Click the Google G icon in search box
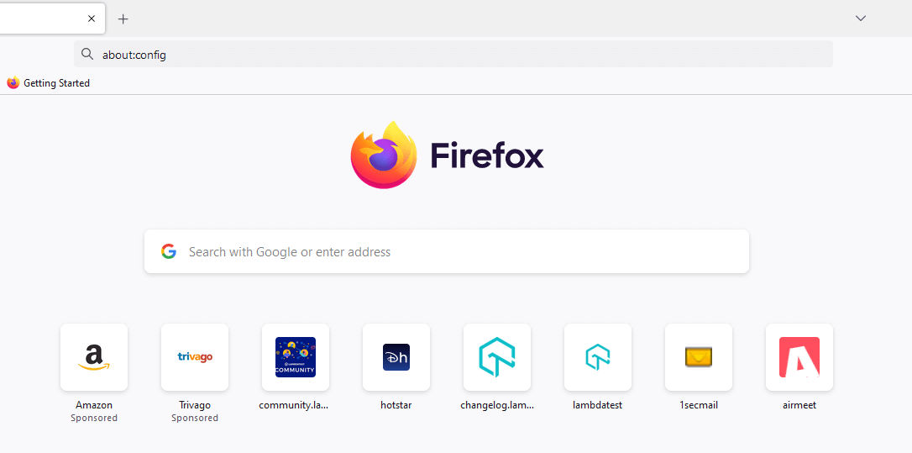 (169, 251)
